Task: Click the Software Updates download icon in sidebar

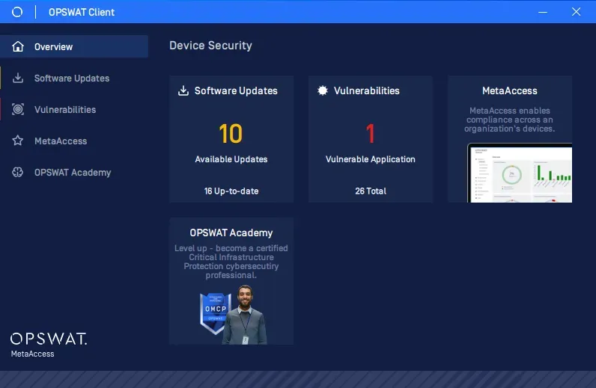Action: point(18,78)
